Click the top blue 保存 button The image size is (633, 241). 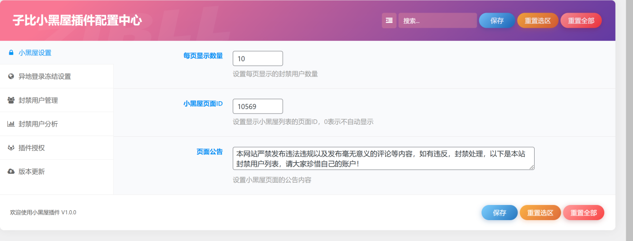point(497,20)
